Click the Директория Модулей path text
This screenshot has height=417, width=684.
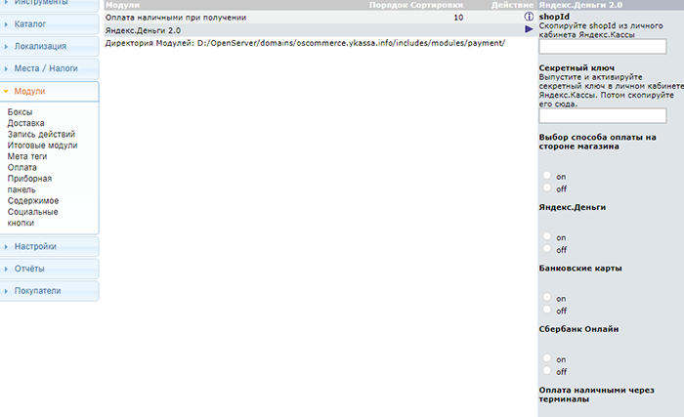point(305,43)
